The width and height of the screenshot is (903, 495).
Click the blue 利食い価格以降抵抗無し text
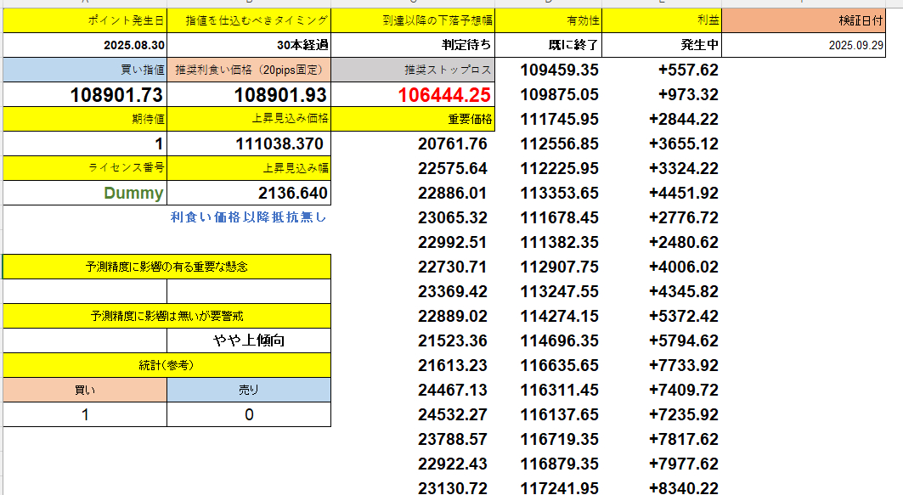point(248,217)
